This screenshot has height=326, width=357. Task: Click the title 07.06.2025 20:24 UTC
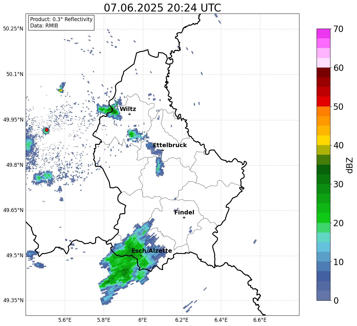click(x=162, y=8)
